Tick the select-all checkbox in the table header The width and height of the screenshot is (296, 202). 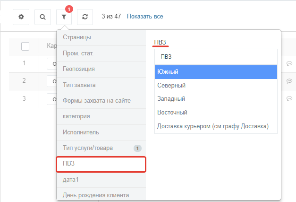(25, 46)
